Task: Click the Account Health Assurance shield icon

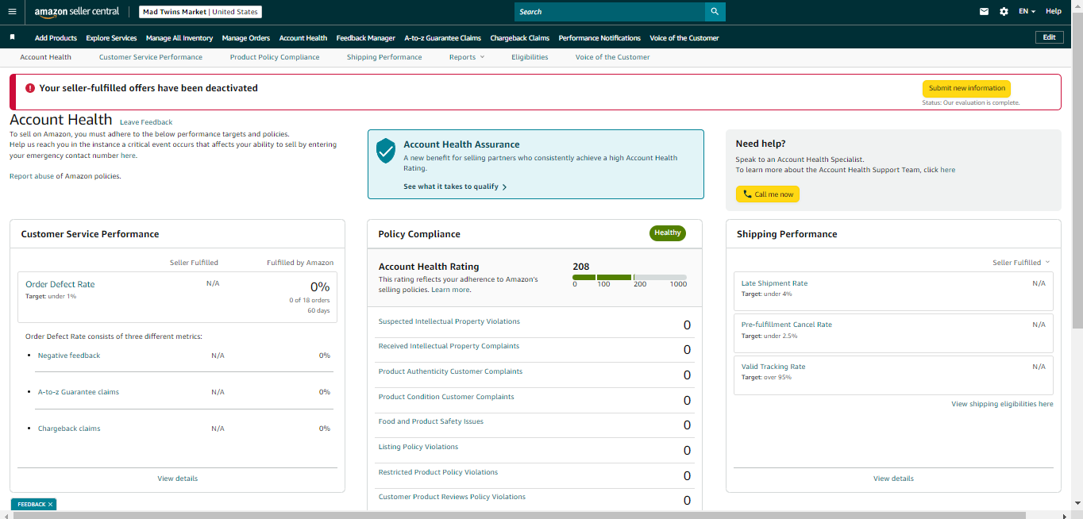Action: click(x=386, y=150)
